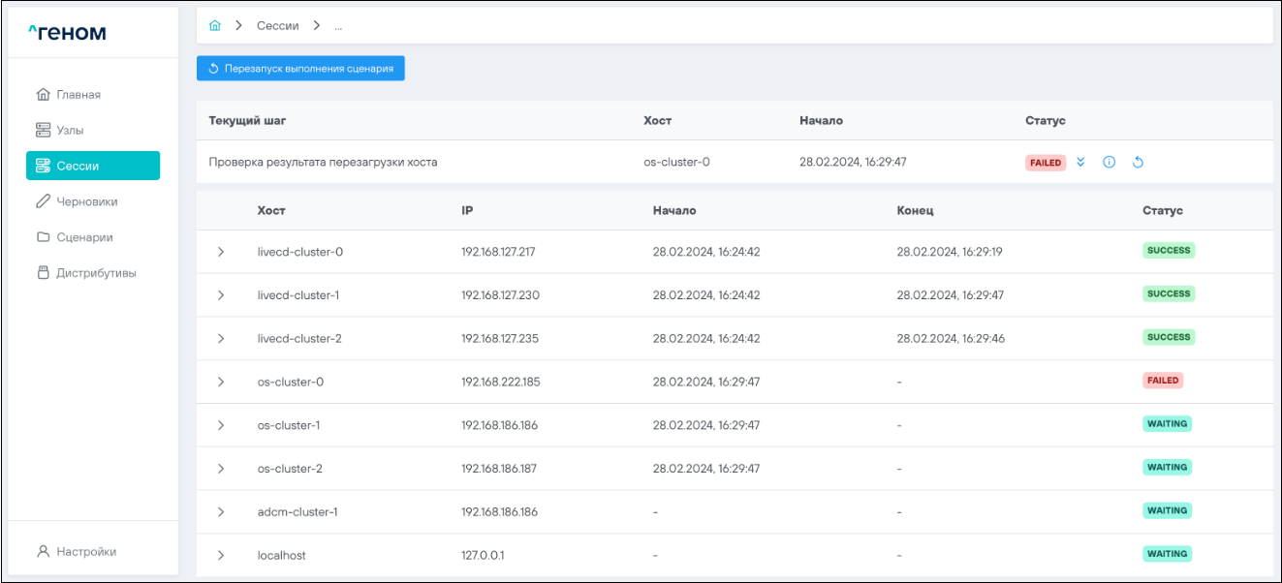Viewport: 1282px width, 583px height.
Task: Go to Узлы in sidebar
Action: pyautogui.click(x=76, y=130)
